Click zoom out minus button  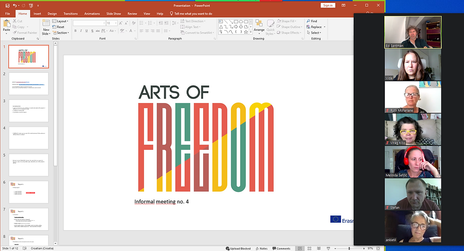(x=335, y=249)
